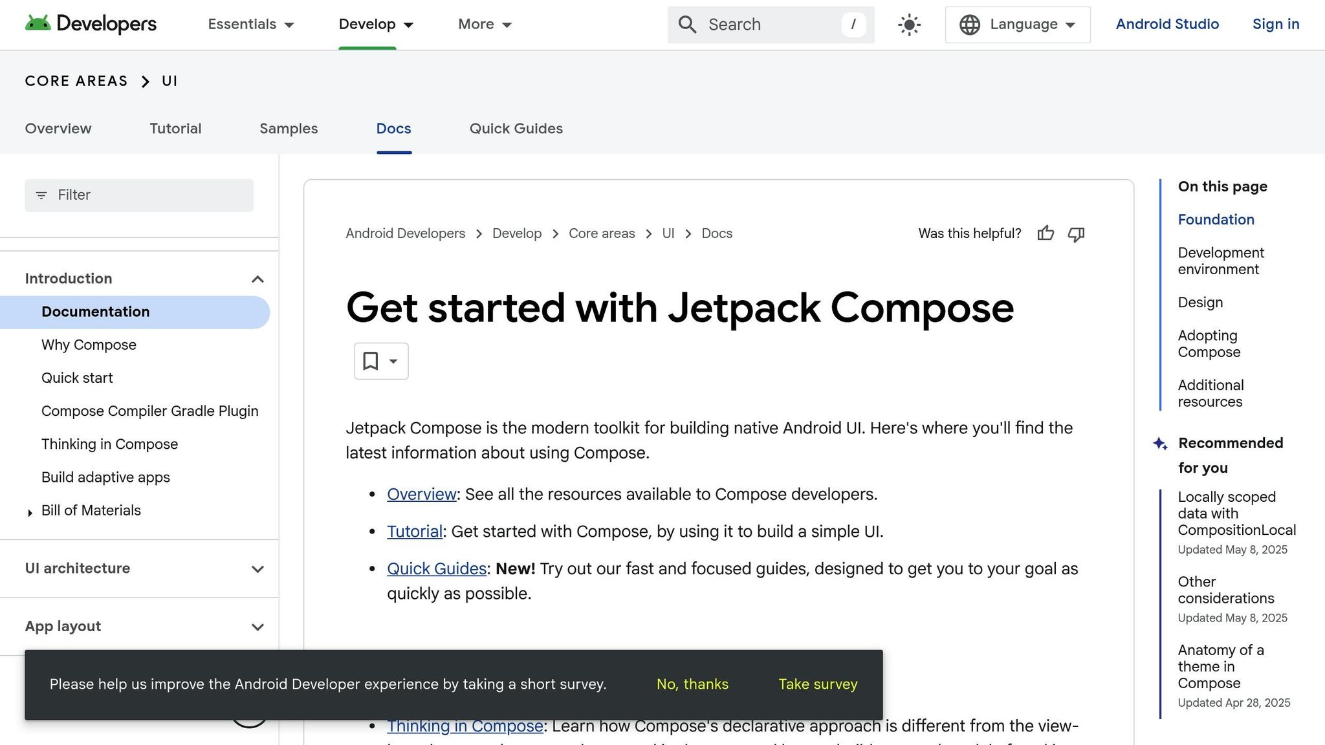Open the Quick Guides tab
This screenshot has width=1325, height=745.
(x=516, y=129)
